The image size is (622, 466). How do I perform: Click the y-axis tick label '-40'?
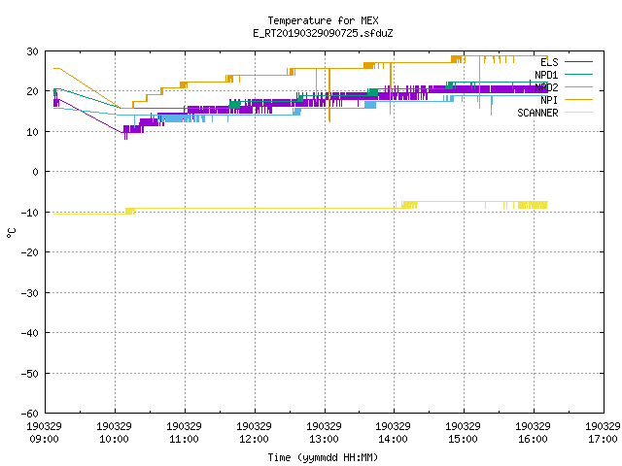pos(30,333)
